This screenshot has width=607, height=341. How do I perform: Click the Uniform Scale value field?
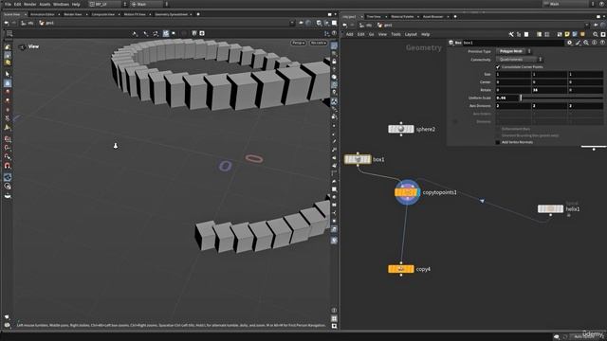pos(507,98)
